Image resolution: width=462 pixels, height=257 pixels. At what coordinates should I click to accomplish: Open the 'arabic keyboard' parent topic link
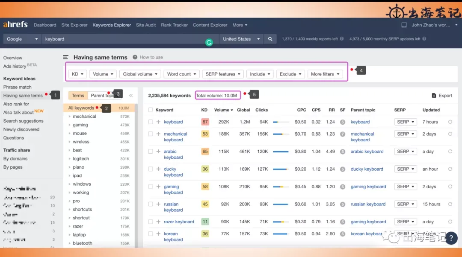click(367, 152)
